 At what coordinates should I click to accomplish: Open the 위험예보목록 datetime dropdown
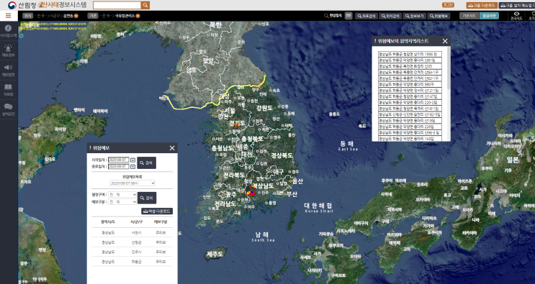coord(132,183)
